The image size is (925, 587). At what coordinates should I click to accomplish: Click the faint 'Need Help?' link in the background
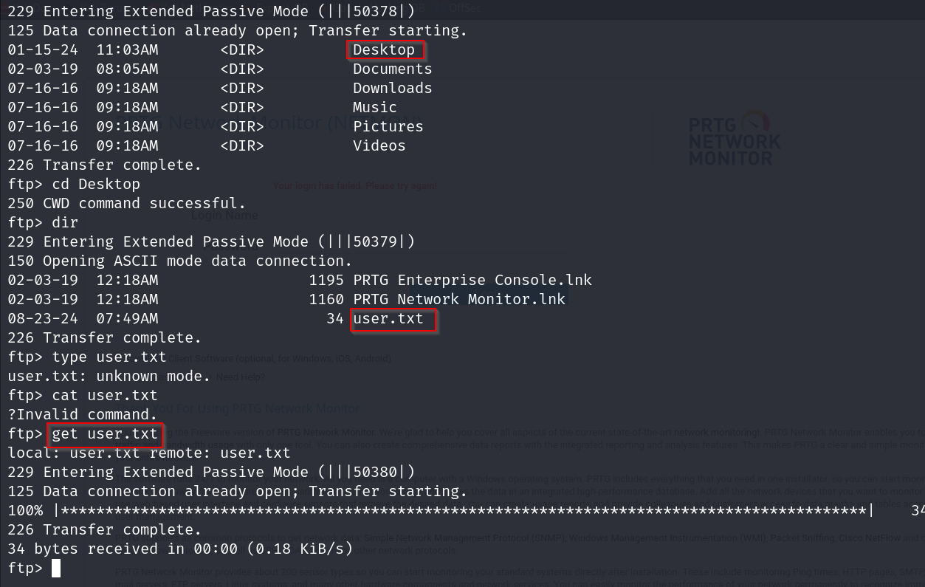coord(240,377)
